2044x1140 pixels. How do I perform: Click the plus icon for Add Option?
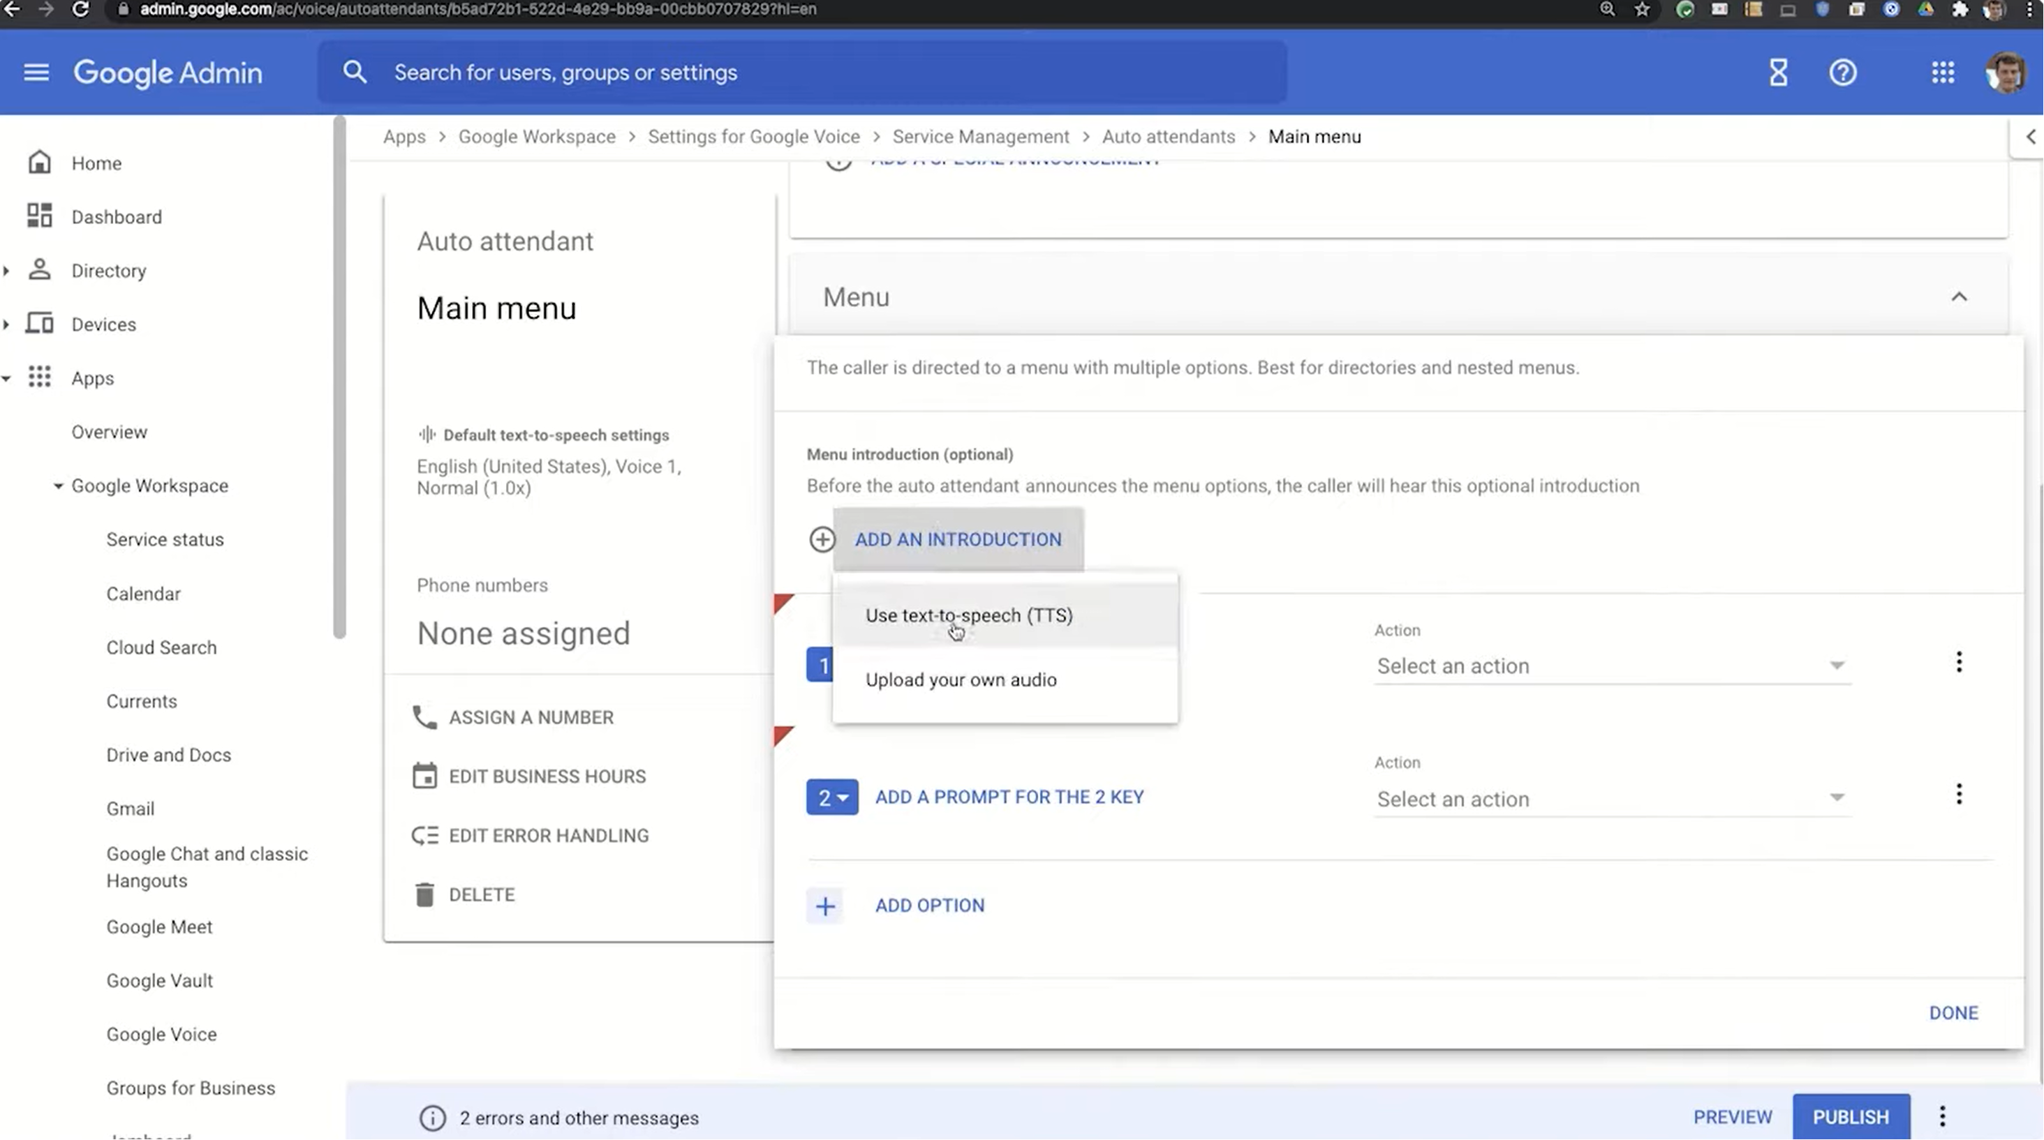[x=825, y=906]
